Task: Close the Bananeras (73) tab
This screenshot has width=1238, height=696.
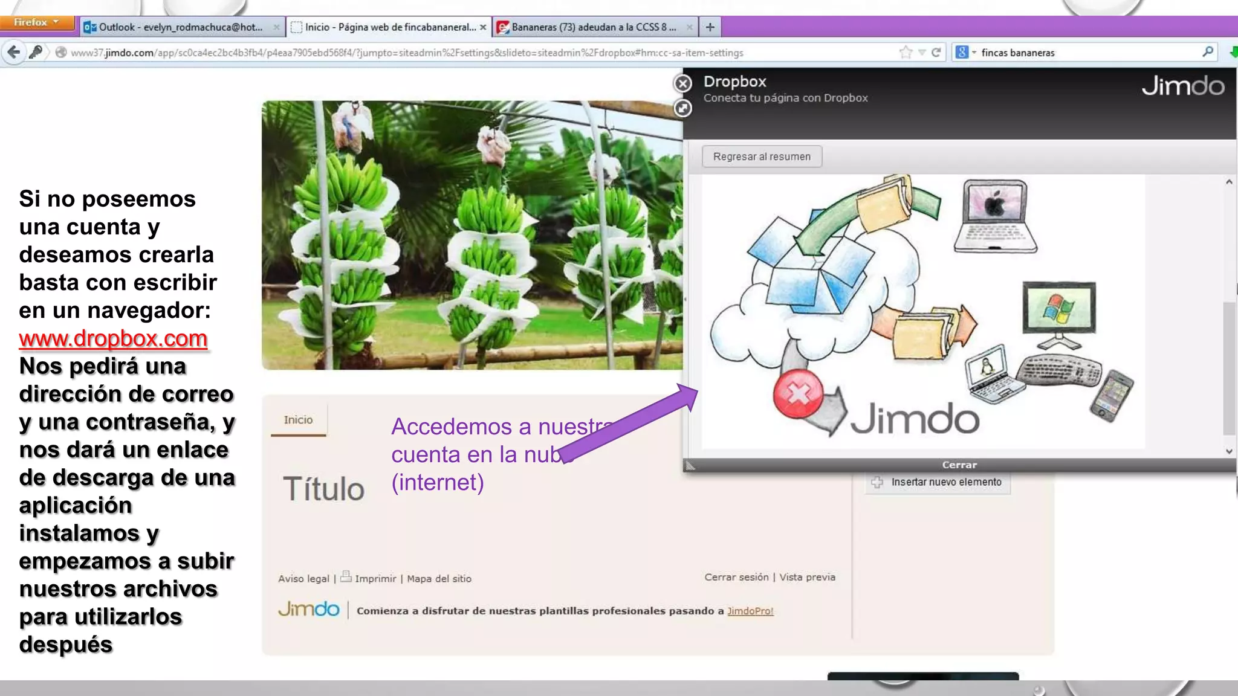Action: [x=689, y=27]
